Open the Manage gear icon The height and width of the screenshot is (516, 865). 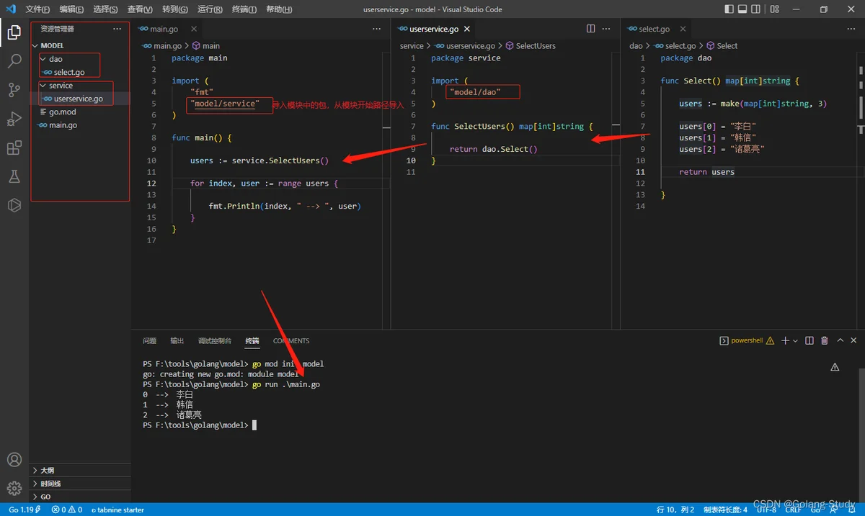coord(14,489)
